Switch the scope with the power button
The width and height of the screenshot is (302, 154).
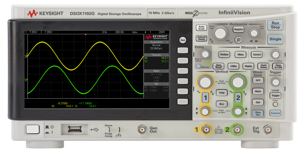click(33, 129)
